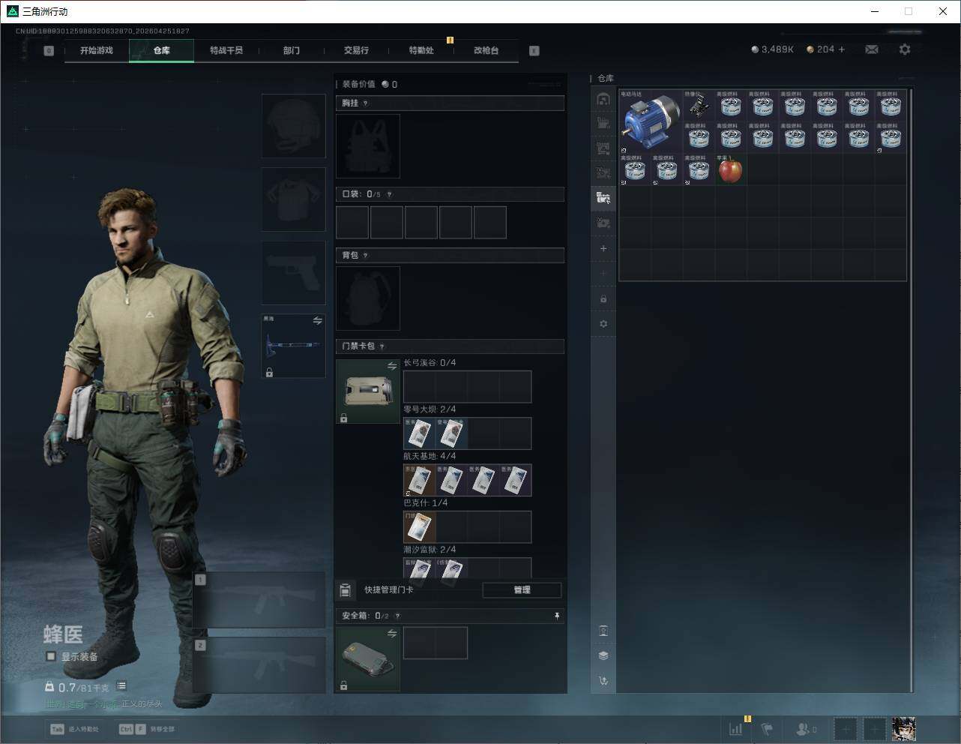Click the Tab 进入特勤处 shortcut button
The image size is (961, 744).
(74, 729)
